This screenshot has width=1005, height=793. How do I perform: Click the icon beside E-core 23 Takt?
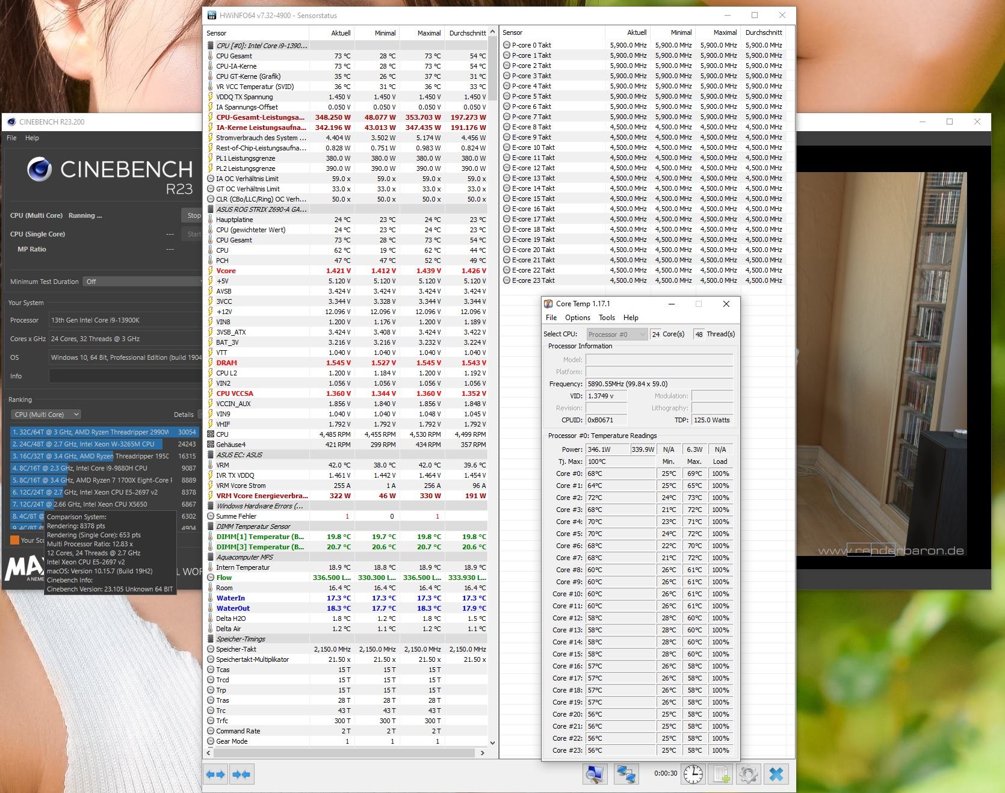pyautogui.click(x=507, y=280)
